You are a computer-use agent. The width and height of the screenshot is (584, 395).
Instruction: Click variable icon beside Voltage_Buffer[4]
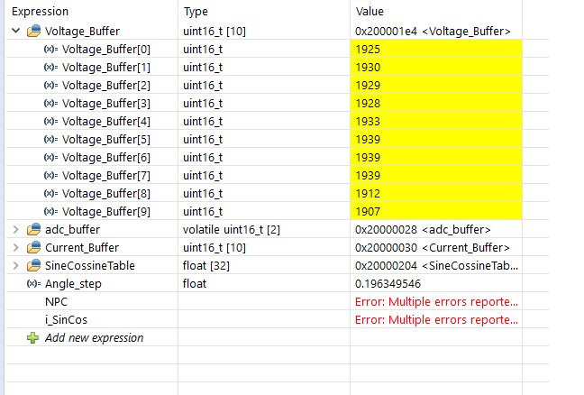[x=50, y=122]
